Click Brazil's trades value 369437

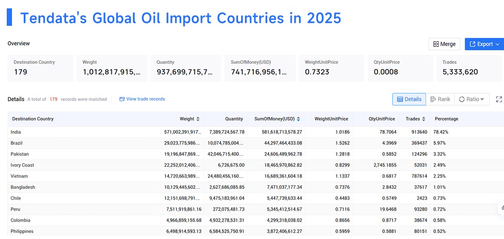pyautogui.click(x=419, y=143)
